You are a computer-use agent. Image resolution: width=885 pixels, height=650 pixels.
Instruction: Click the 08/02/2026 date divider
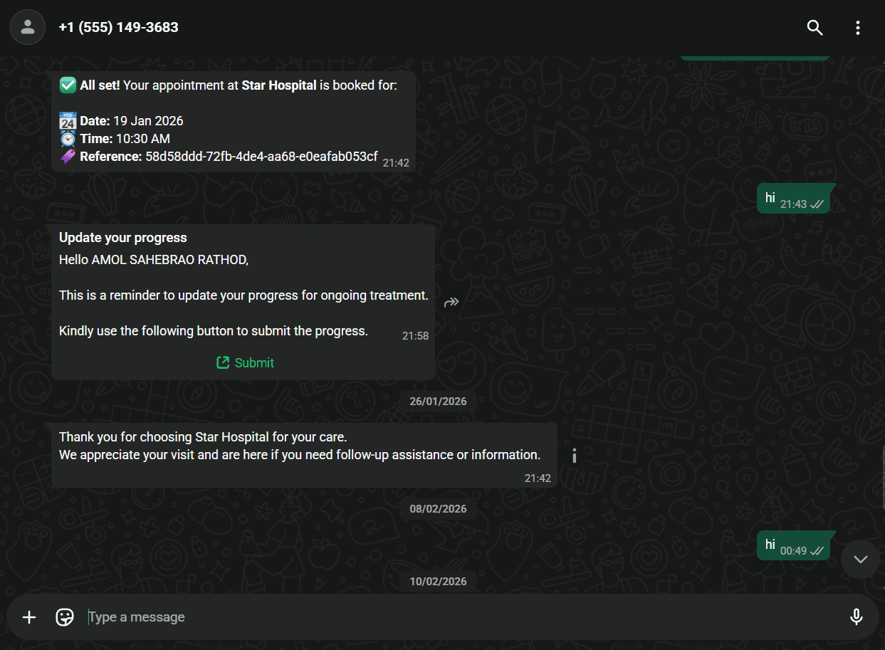coord(438,508)
